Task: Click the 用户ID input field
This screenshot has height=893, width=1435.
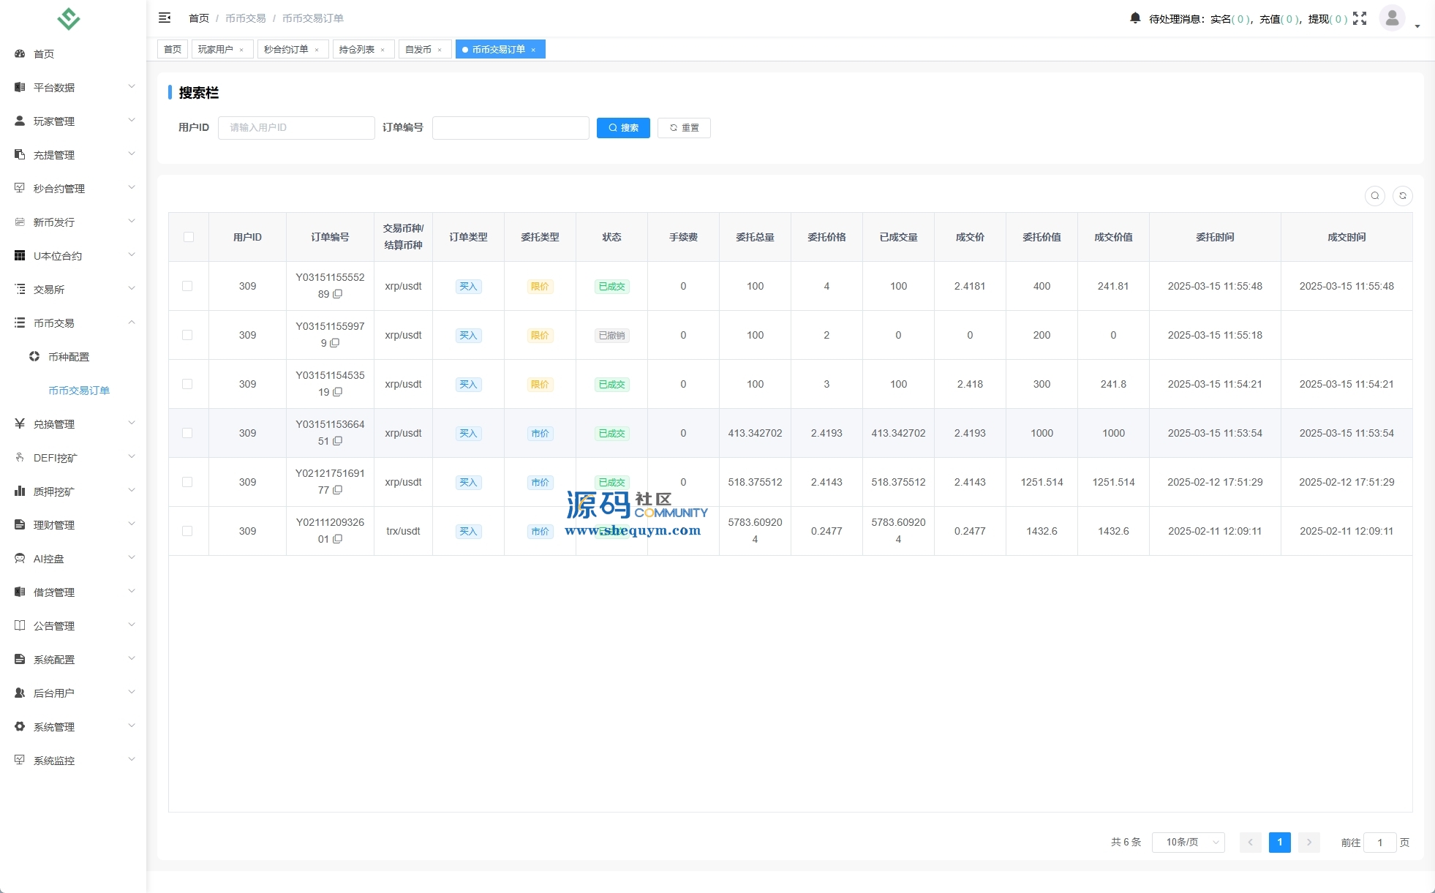Action: point(296,128)
